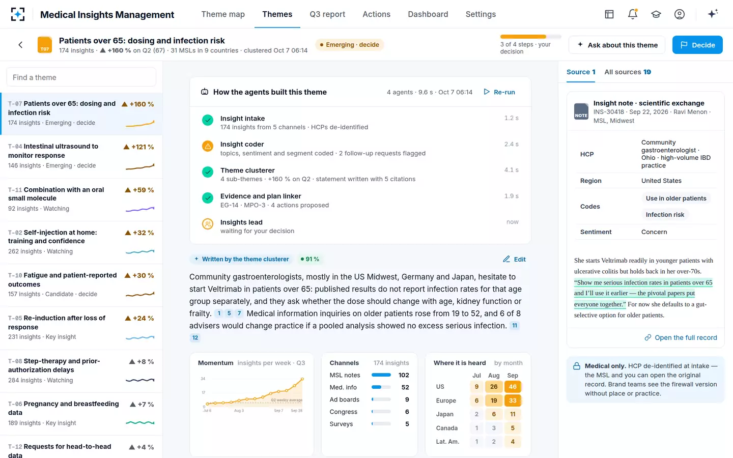Click the agent robot icon by heading
The height and width of the screenshot is (458, 733).
[x=205, y=92]
